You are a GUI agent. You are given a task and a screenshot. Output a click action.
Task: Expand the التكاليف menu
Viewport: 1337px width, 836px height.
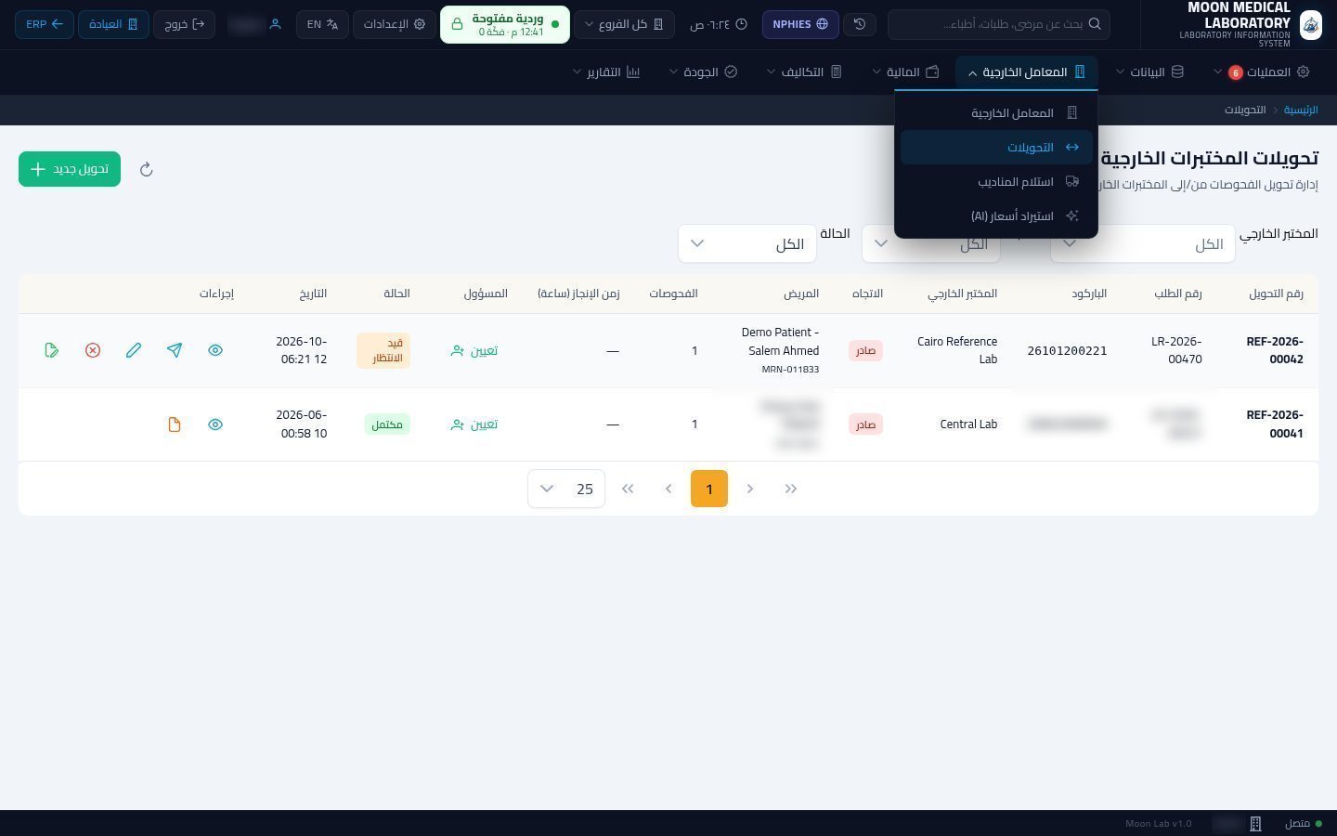(x=804, y=72)
